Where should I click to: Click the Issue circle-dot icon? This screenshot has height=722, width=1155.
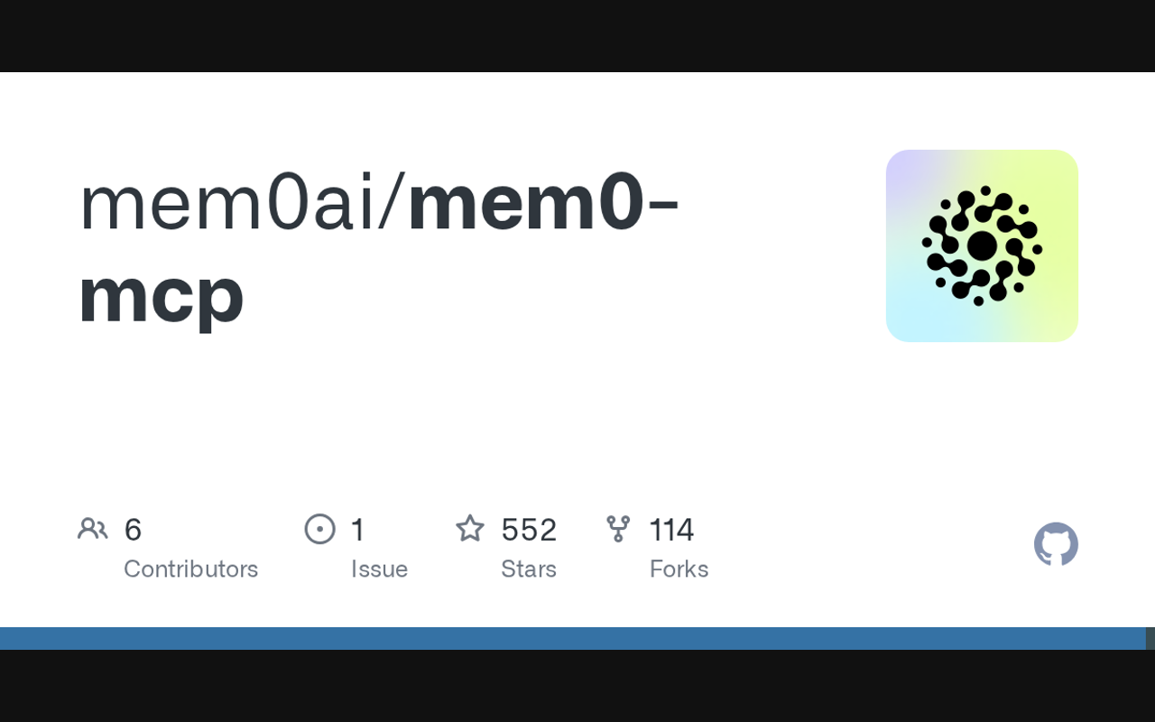coord(320,529)
